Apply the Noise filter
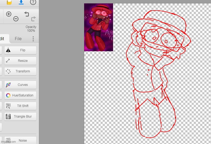 click(x=20, y=140)
